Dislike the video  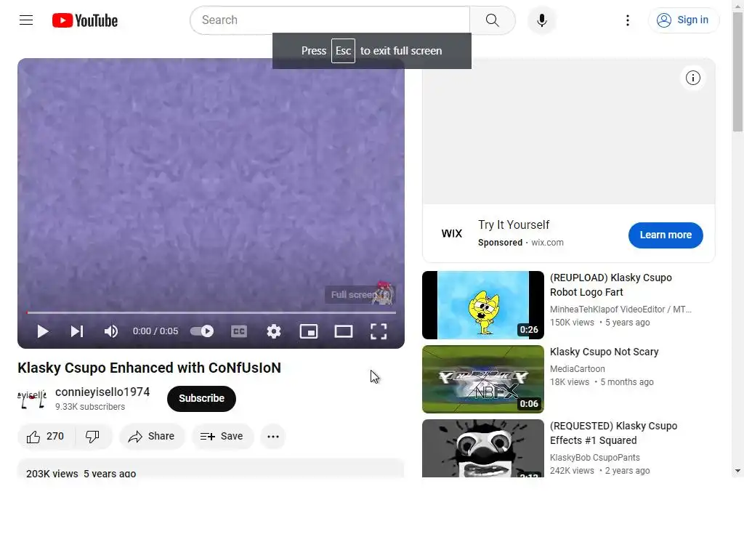pos(92,437)
